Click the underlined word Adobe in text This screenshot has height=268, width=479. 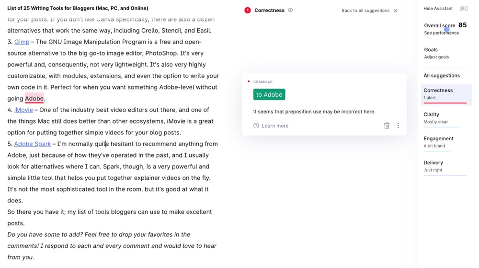tap(34, 99)
